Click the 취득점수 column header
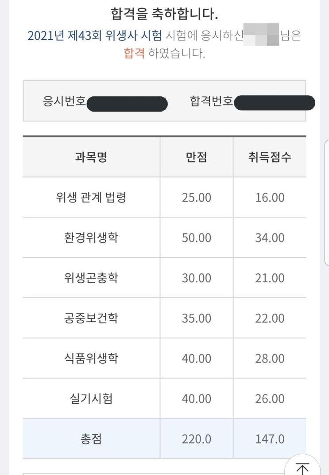Image resolution: width=329 pixels, height=475 pixels. click(x=270, y=157)
